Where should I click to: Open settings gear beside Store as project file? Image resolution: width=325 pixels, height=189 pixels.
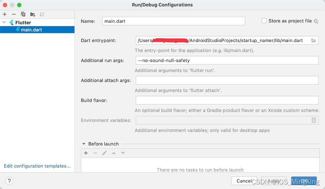pos(316,21)
